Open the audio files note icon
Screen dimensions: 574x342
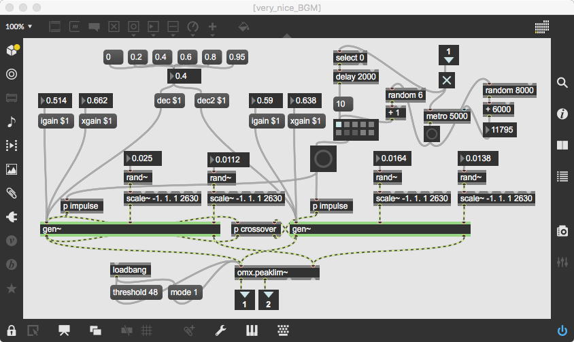tap(12, 122)
